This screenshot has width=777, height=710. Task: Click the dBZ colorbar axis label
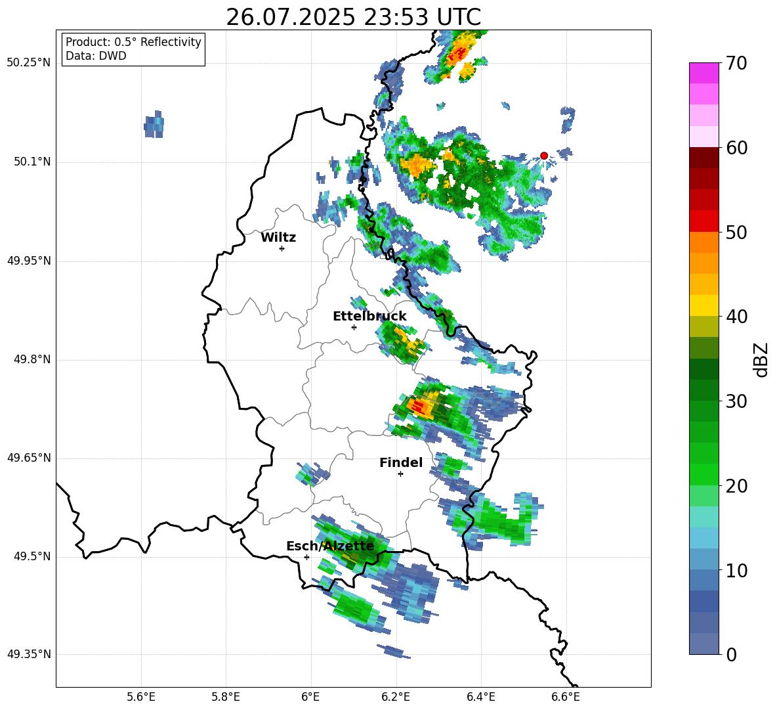[x=761, y=359]
